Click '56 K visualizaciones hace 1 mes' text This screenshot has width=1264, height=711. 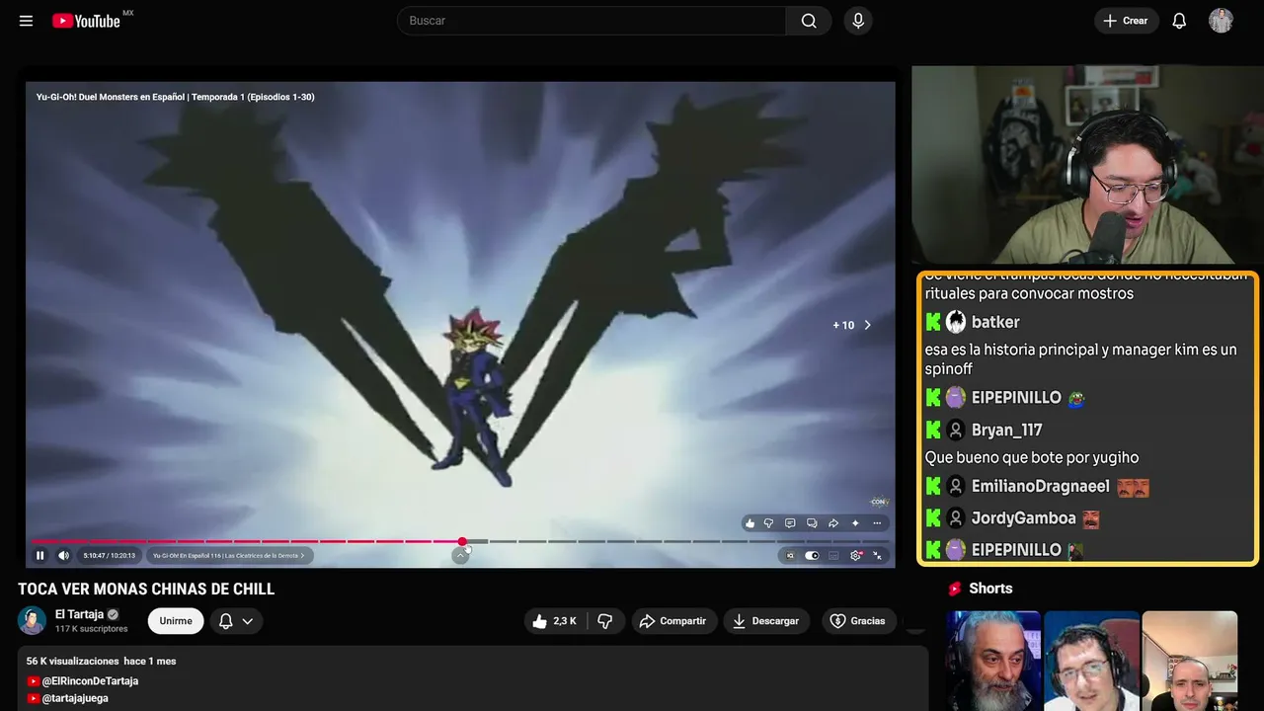point(101,661)
